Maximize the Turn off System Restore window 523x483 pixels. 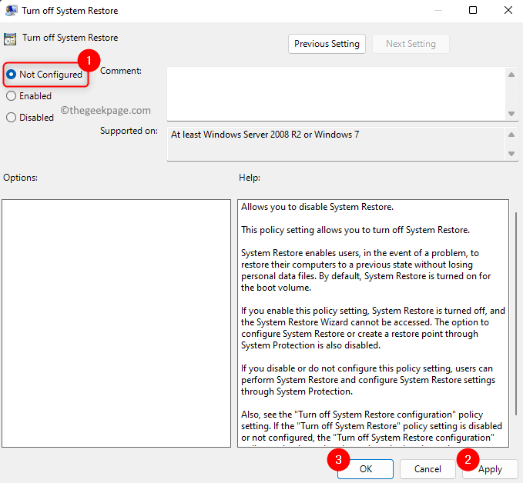point(473,10)
